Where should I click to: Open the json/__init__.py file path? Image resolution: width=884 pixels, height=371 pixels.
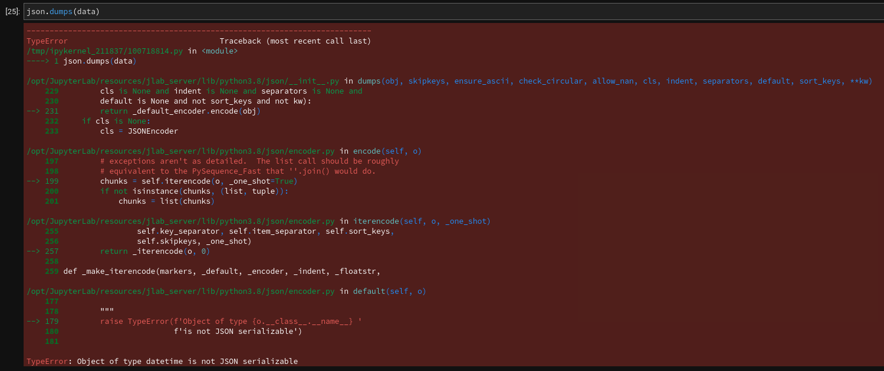tap(183, 81)
